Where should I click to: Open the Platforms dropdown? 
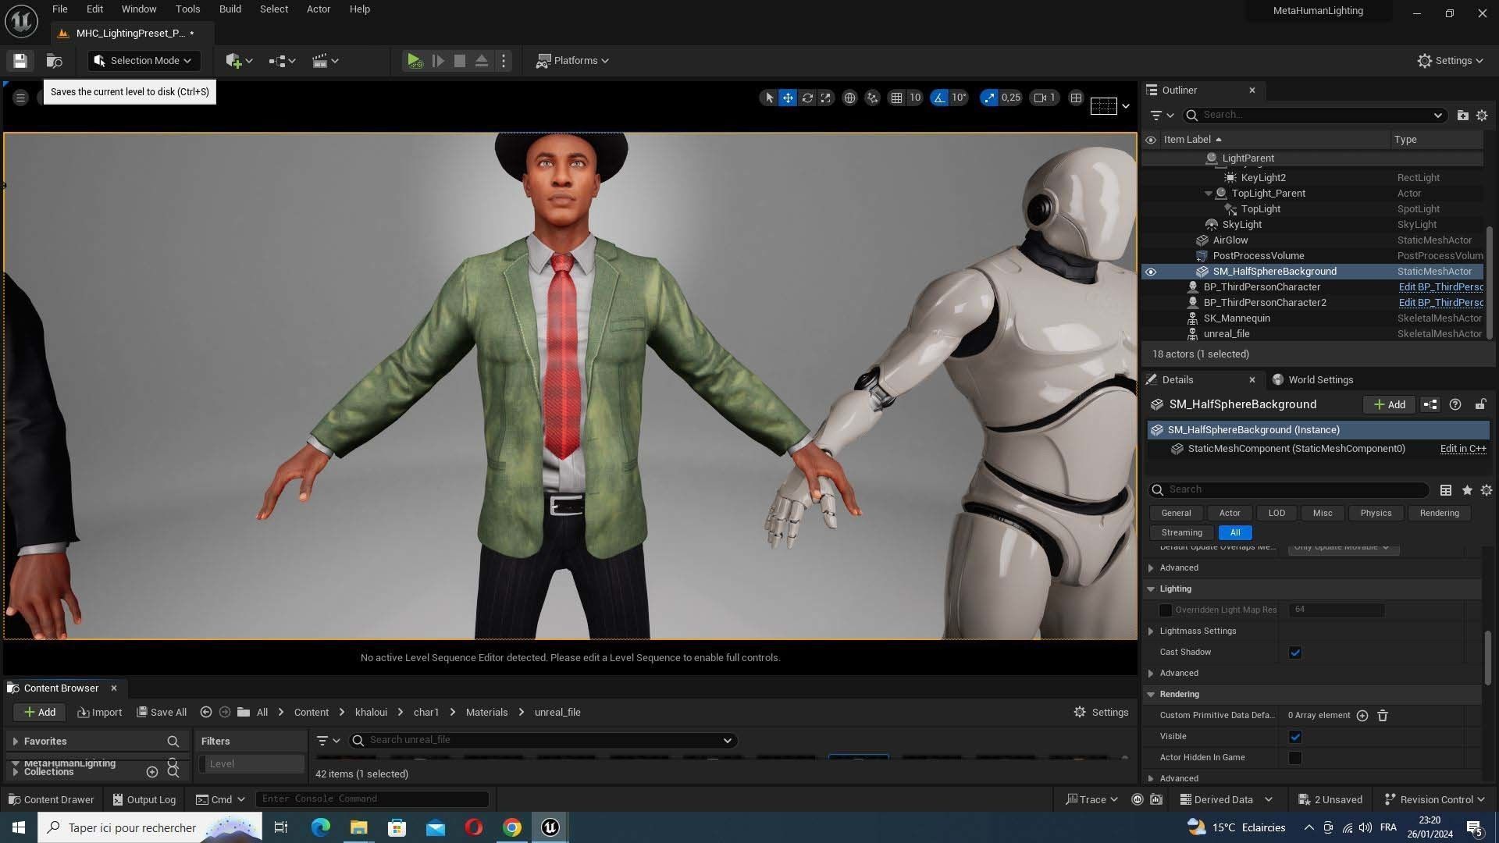coord(573,61)
